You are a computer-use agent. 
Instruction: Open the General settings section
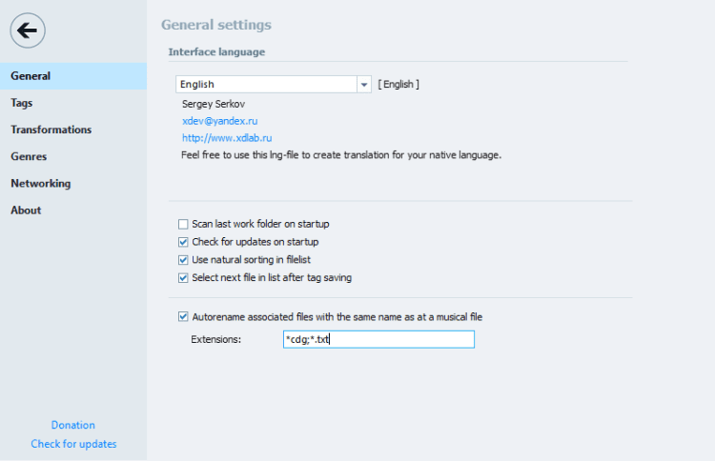pyautogui.click(x=31, y=76)
